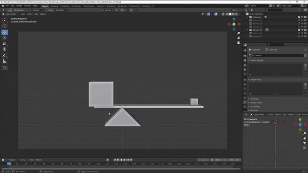Click the timeline play button
The width and height of the screenshot is (308, 173).
[x=124, y=160]
